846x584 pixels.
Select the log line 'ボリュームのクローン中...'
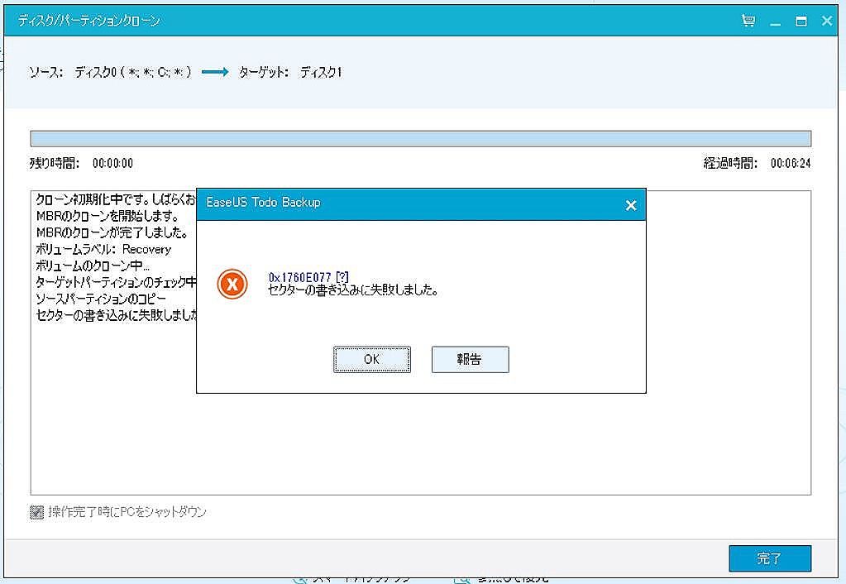(x=93, y=266)
